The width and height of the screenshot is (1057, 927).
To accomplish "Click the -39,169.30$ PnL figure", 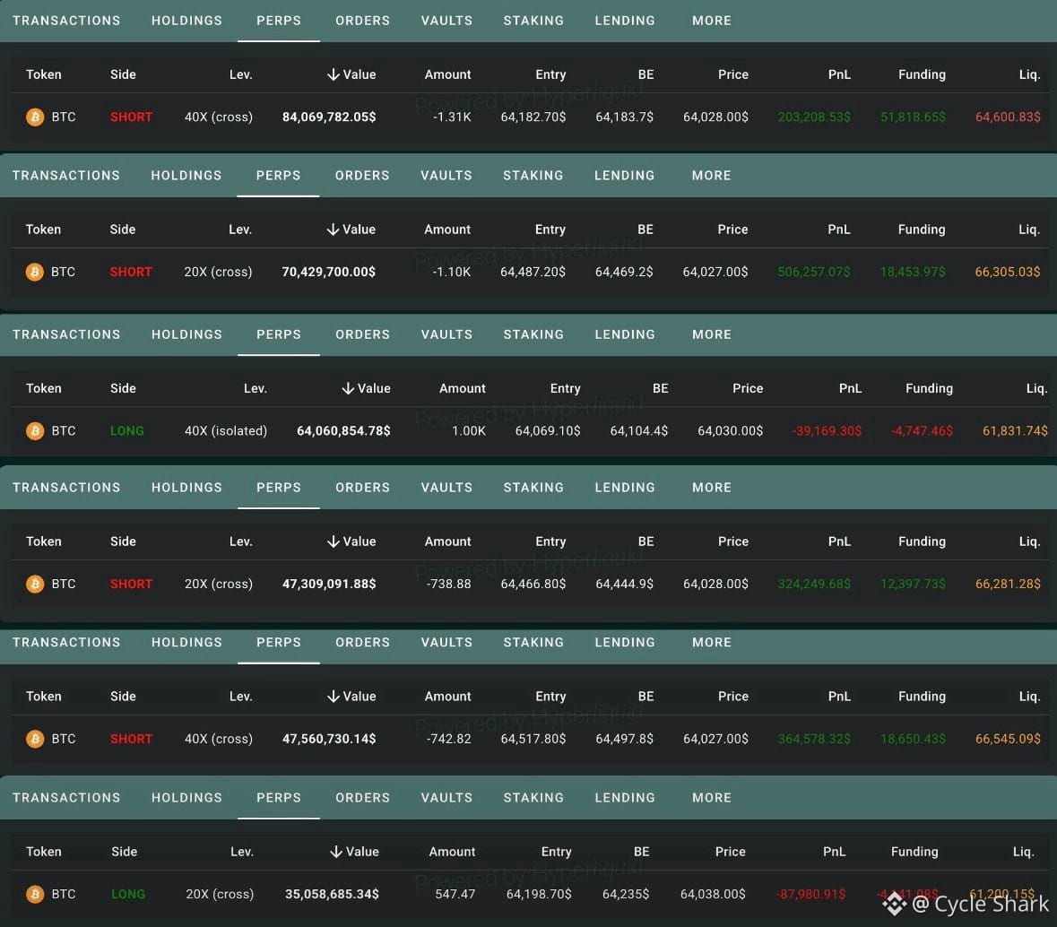I will [x=827, y=431].
